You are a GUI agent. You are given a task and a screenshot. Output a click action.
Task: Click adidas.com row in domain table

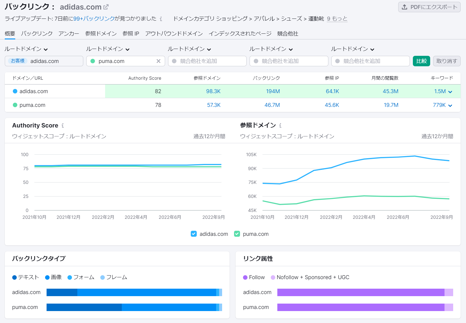pyautogui.click(x=233, y=91)
